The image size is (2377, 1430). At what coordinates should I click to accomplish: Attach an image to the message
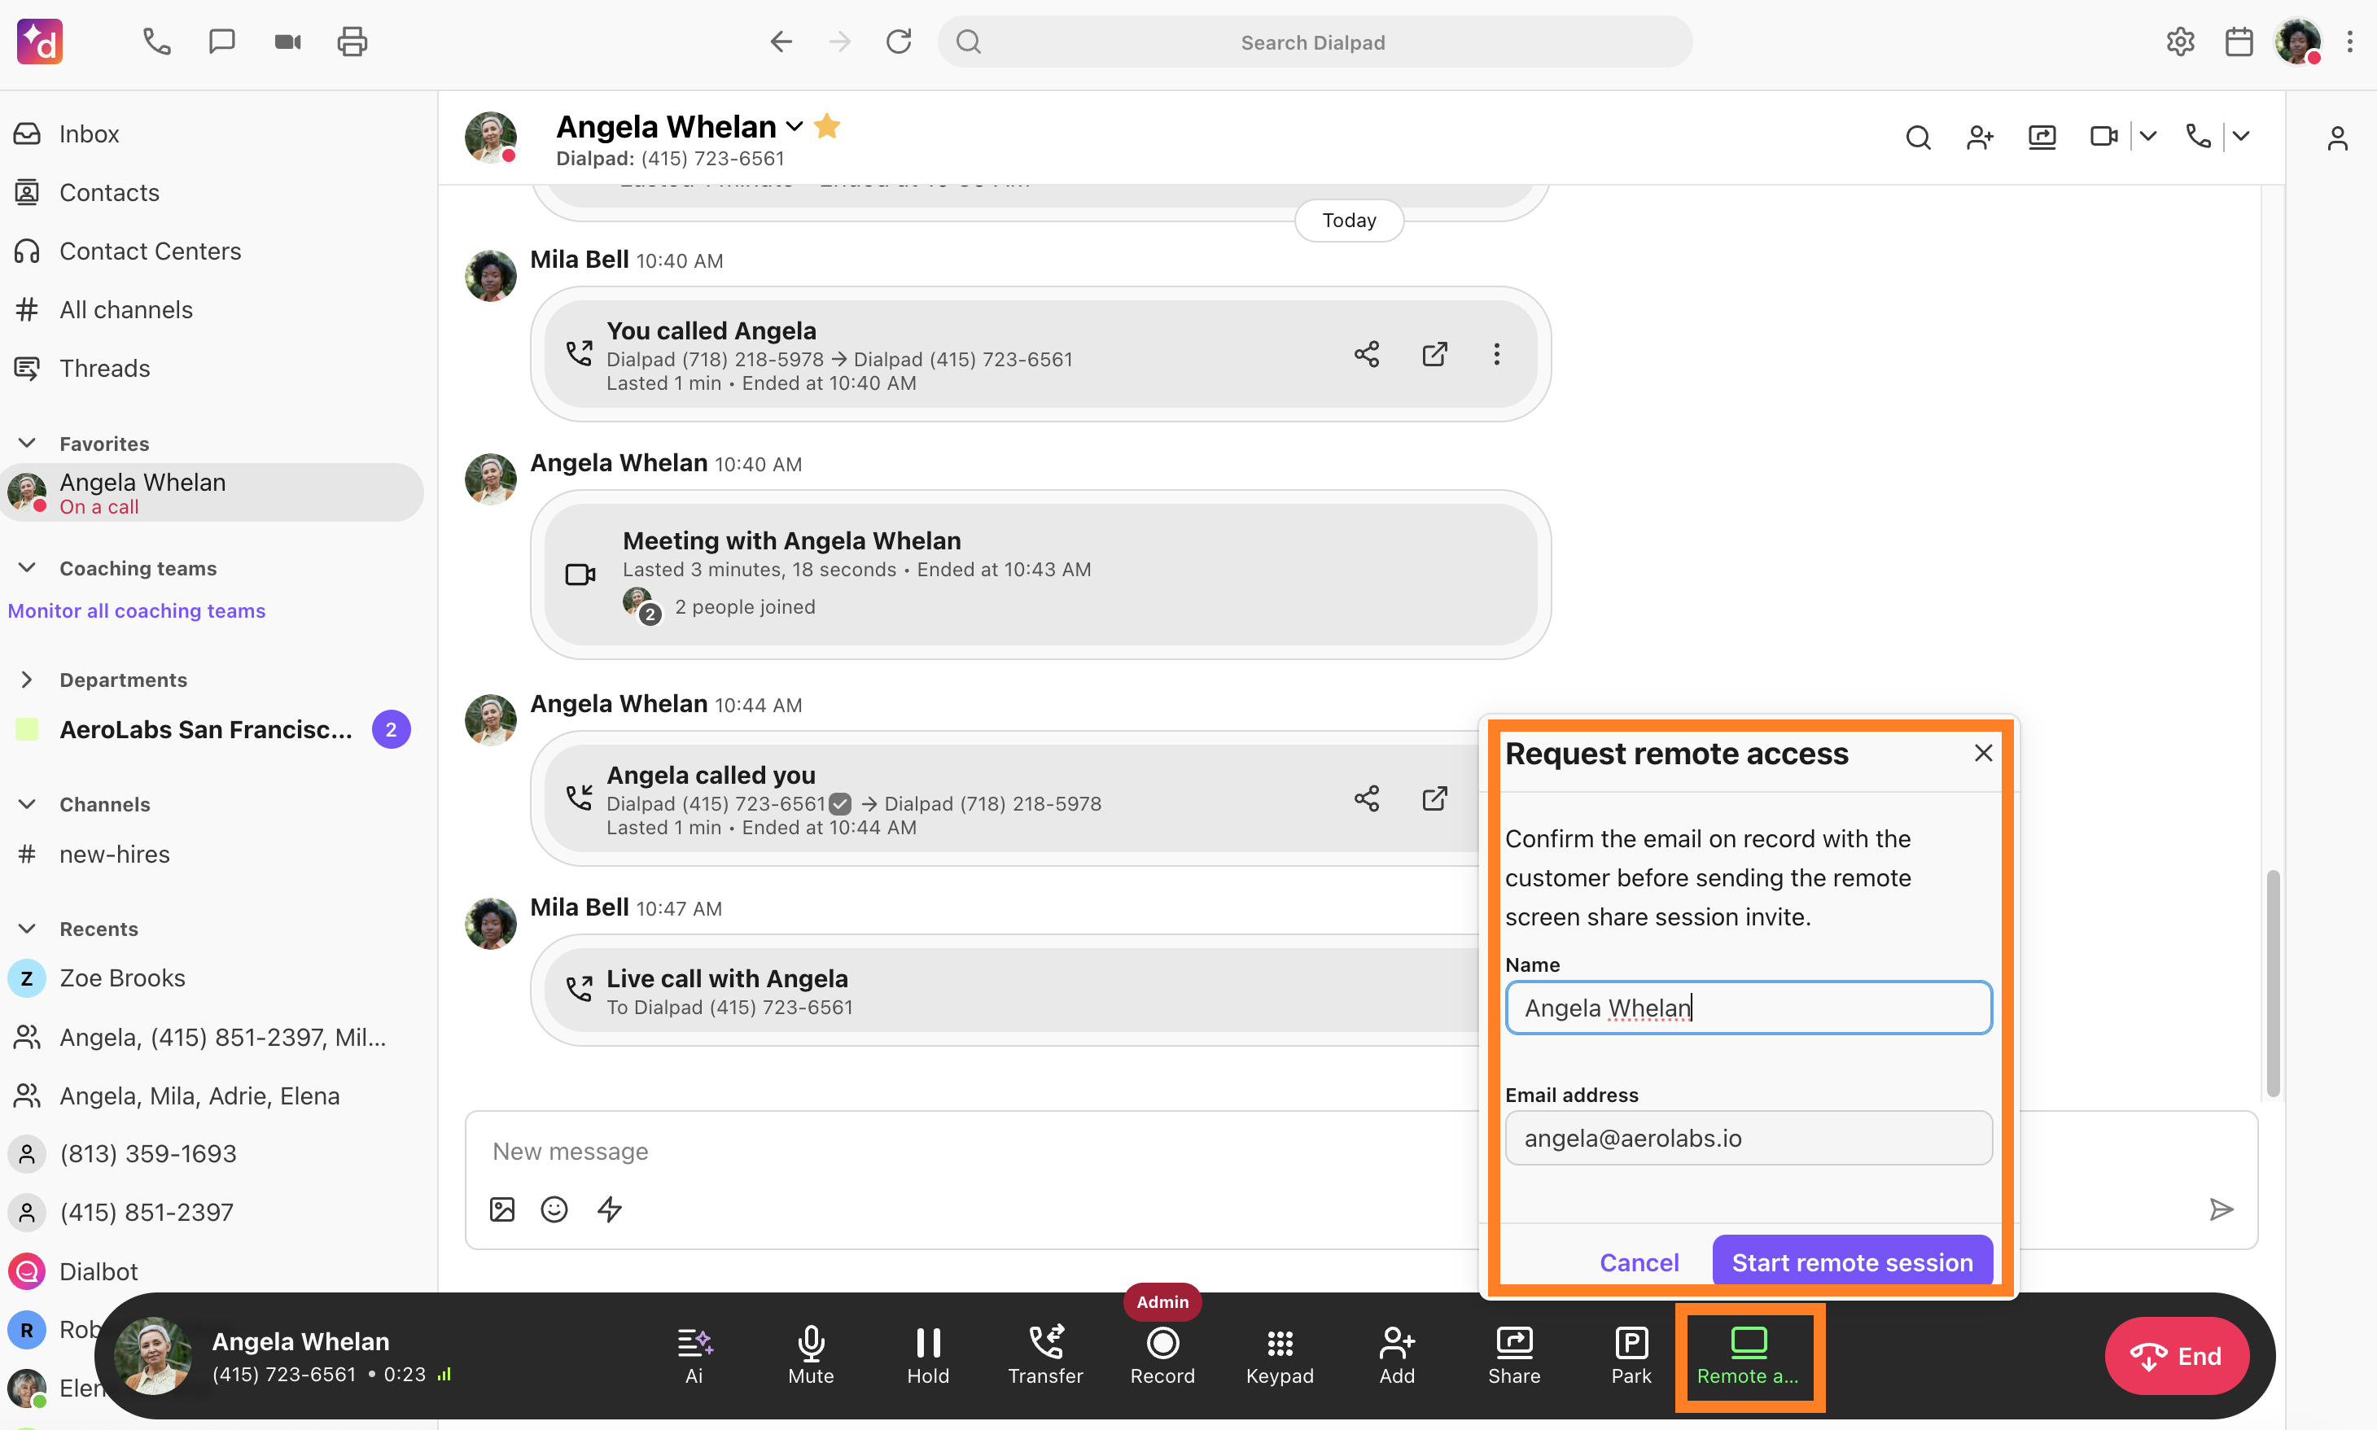(x=502, y=1209)
